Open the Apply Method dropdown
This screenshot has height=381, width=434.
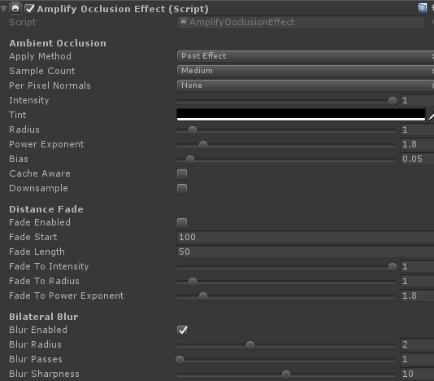coord(306,56)
